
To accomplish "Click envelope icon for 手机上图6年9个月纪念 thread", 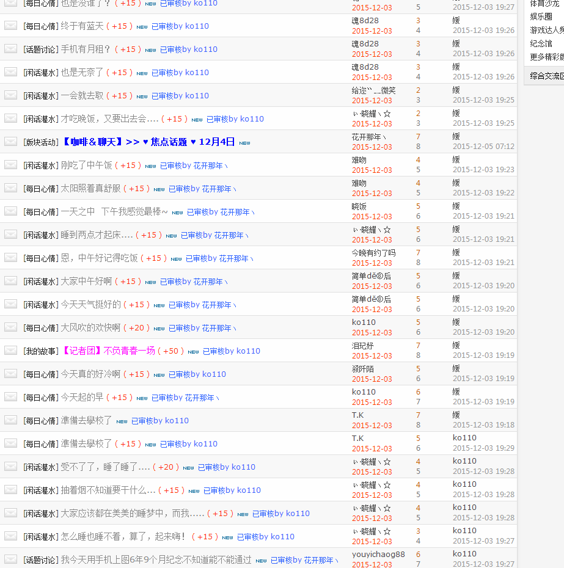I will pos(10,559).
